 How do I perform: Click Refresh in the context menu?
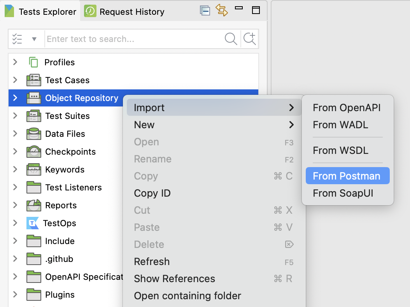pos(152,262)
